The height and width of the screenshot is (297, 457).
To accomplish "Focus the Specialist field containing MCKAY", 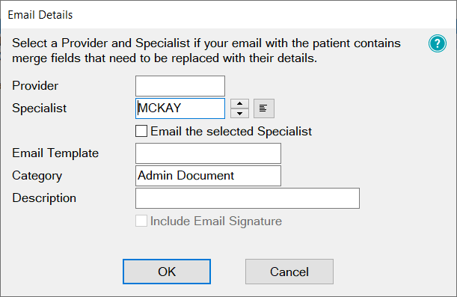I will (x=180, y=108).
